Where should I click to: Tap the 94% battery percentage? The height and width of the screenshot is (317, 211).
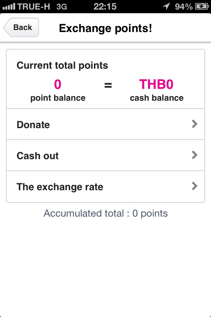pos(184,7)
